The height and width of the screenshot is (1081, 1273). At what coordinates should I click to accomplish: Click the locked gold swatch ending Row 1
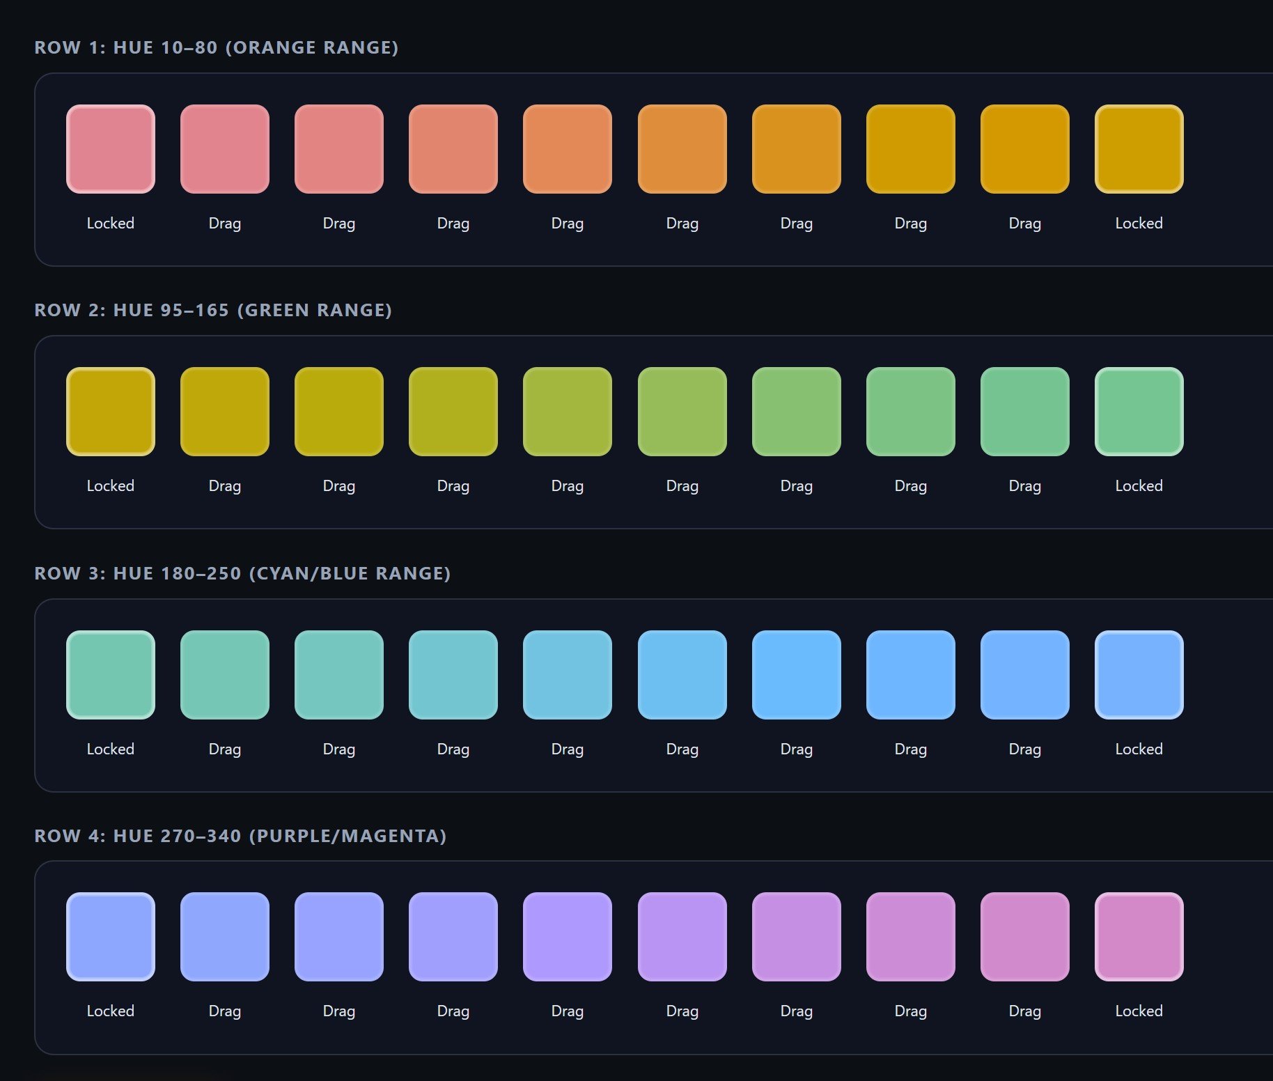(x=1139, y=148)
